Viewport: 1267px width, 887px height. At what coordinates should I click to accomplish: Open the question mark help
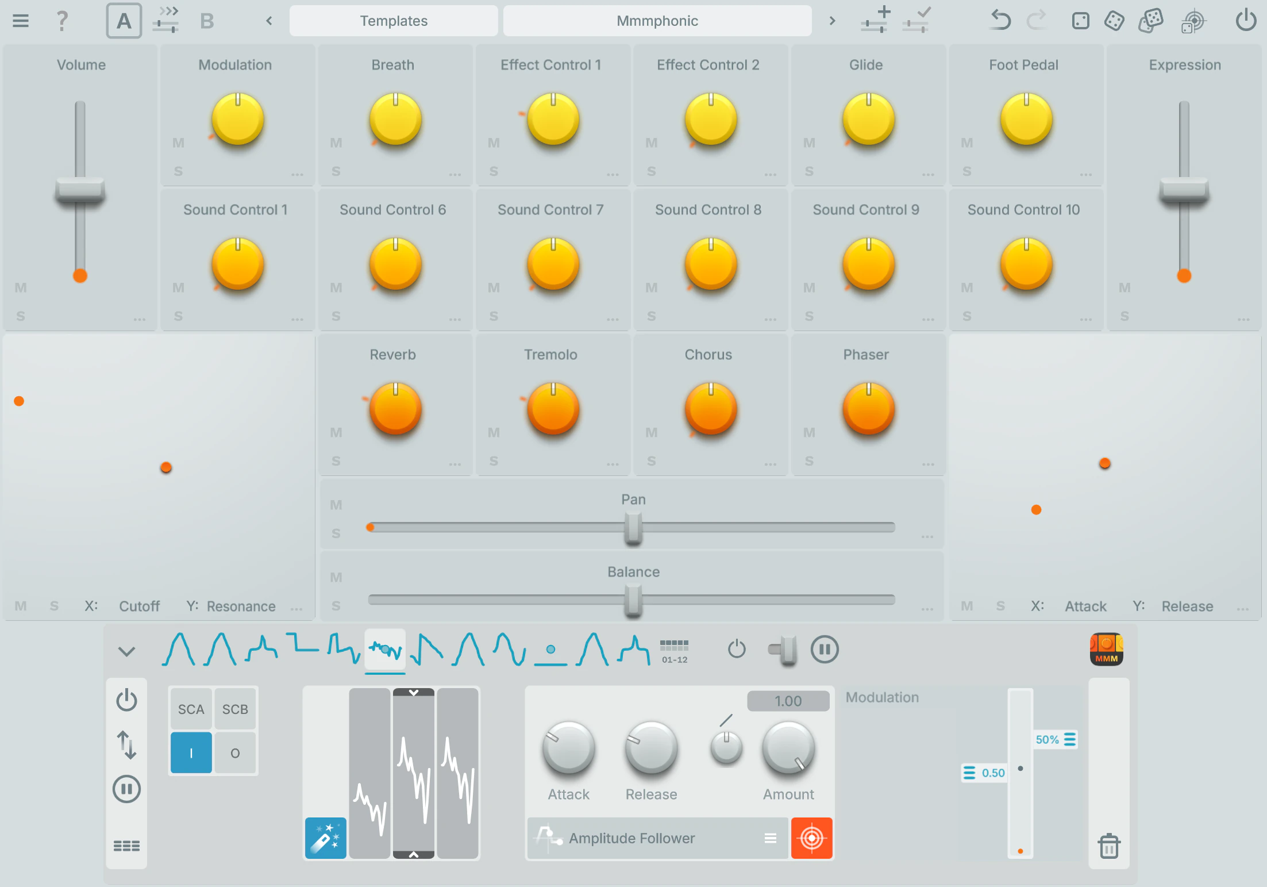pos(62,21)
